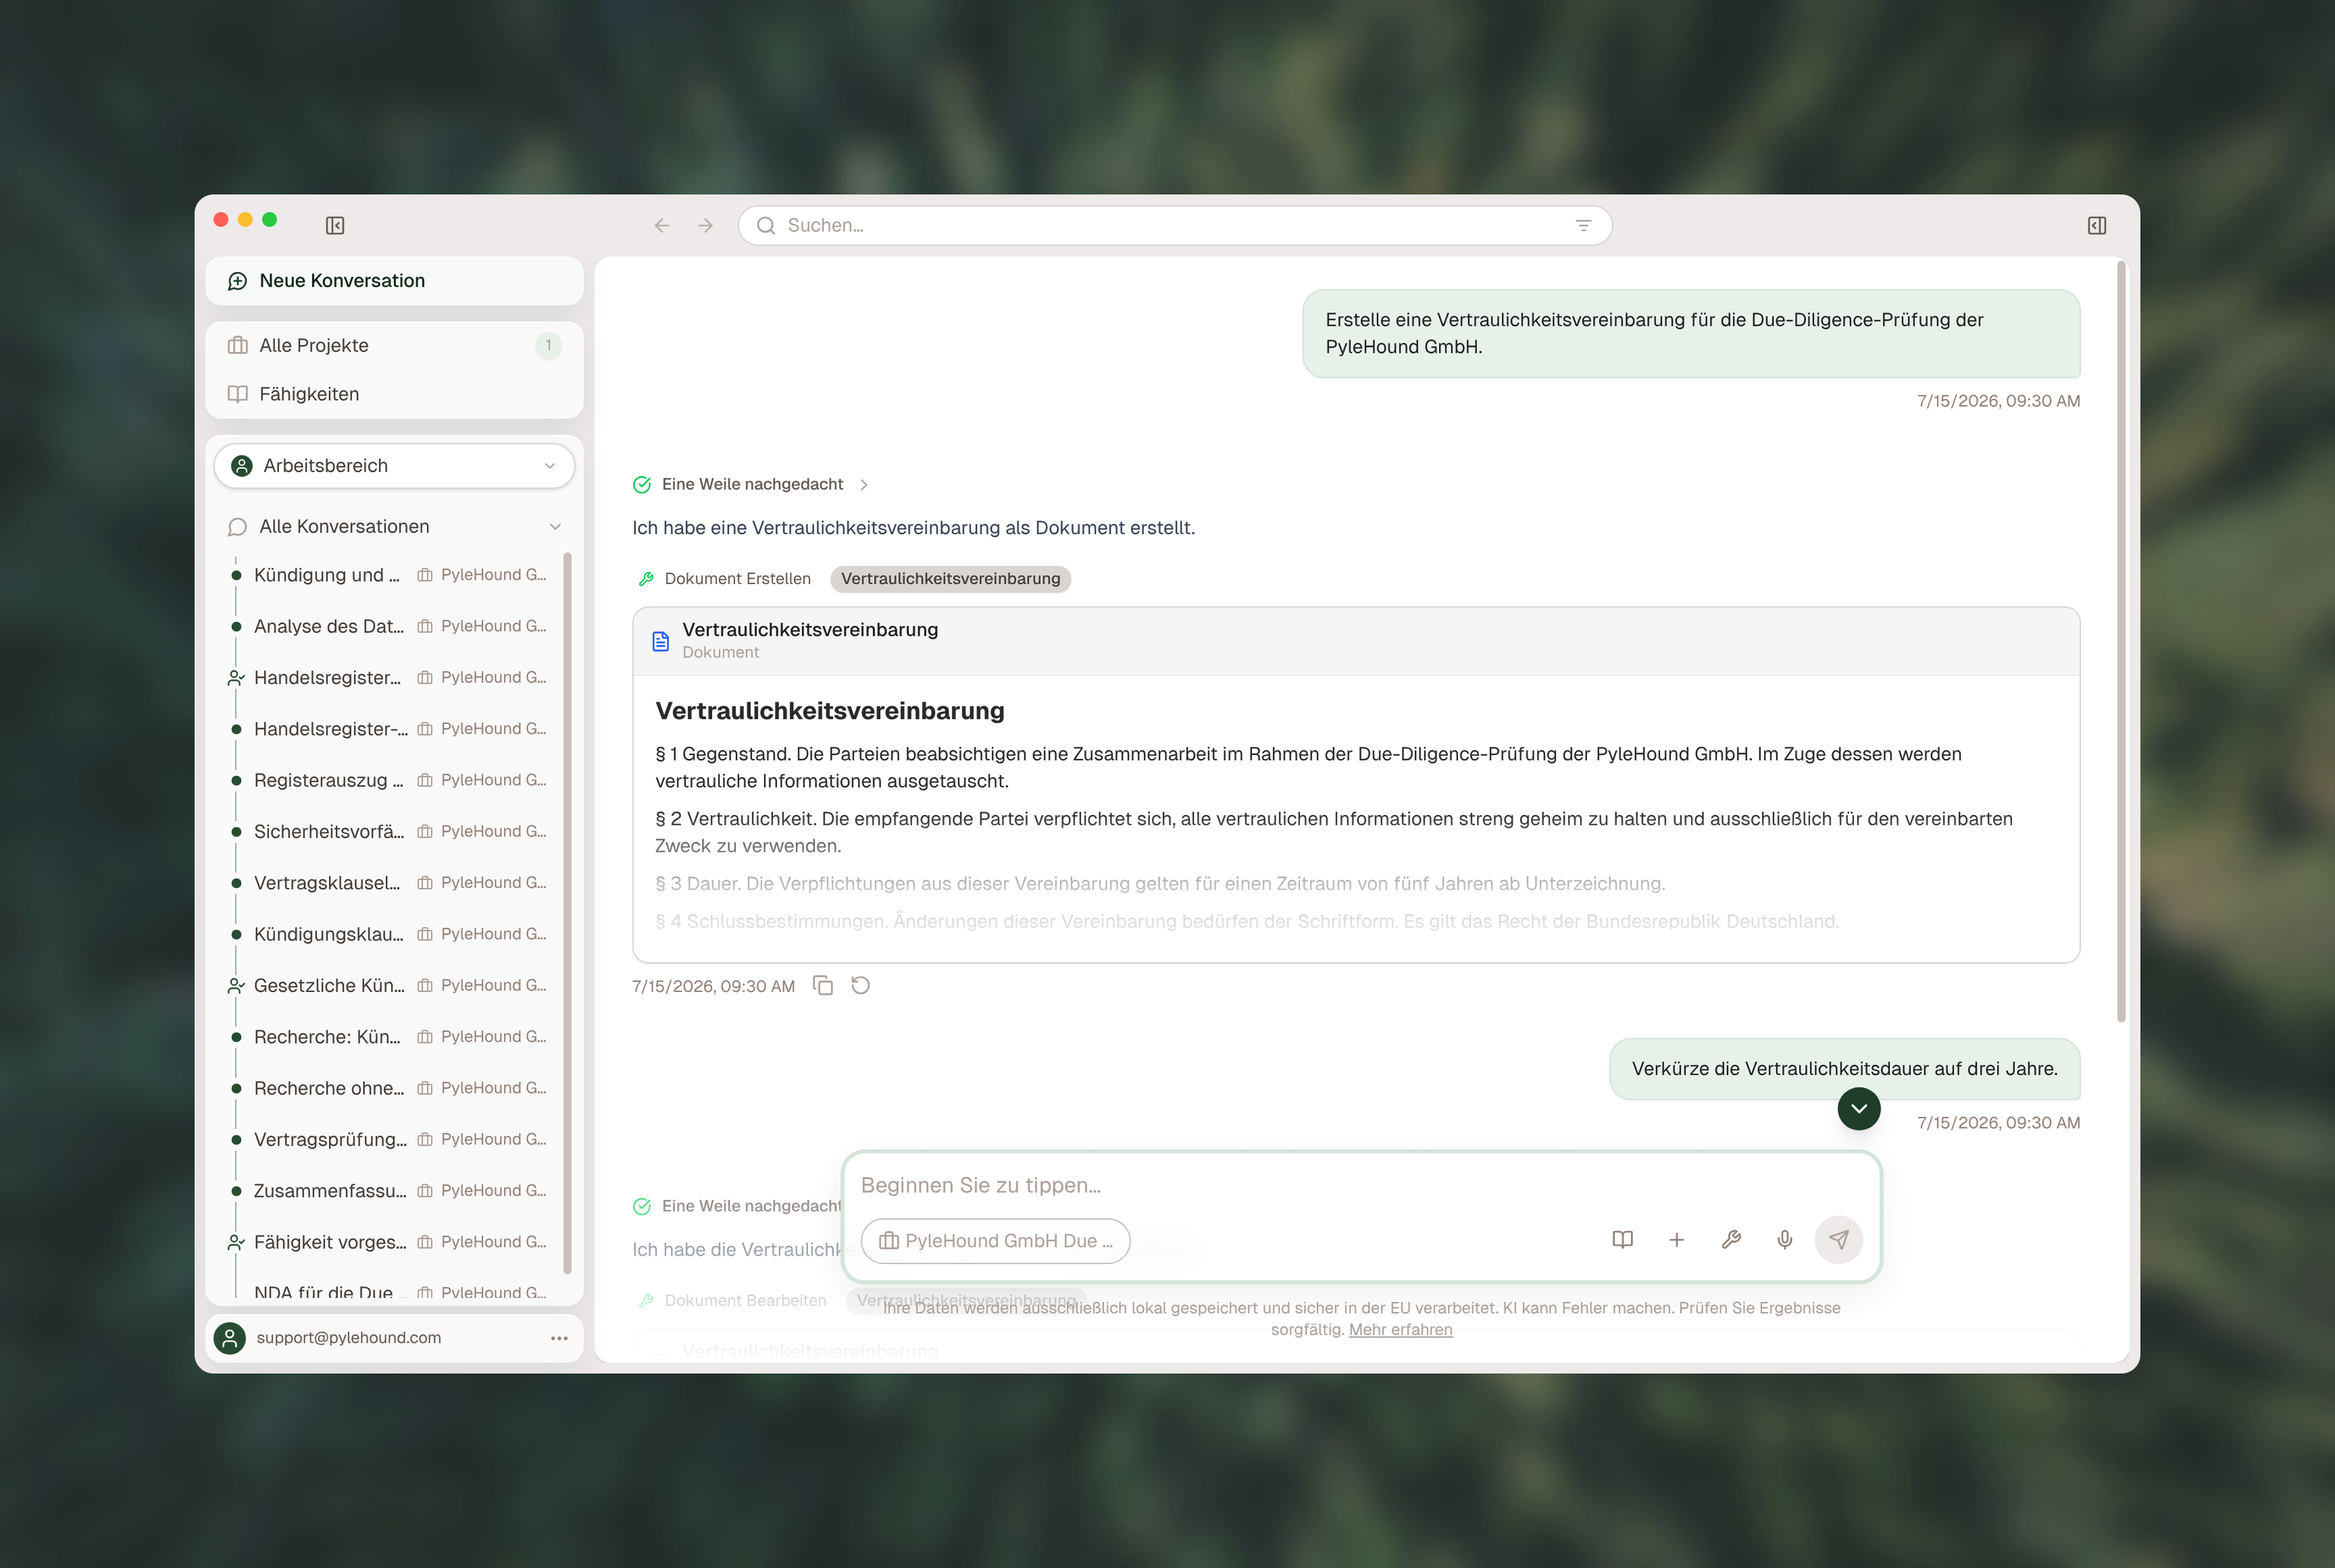Open the tools wrench icon in composer
Image resolution: width=2335 pixels, height=1568 pixels.
(x=1731, y=1240)
